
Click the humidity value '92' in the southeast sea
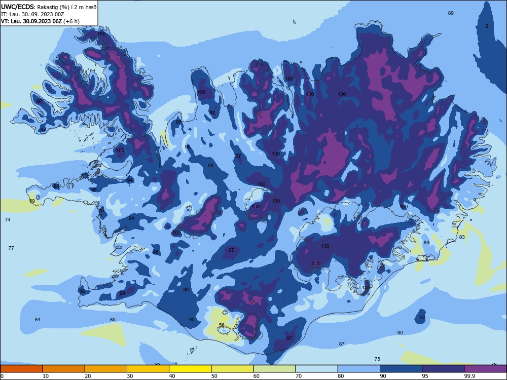click(422, 318)
